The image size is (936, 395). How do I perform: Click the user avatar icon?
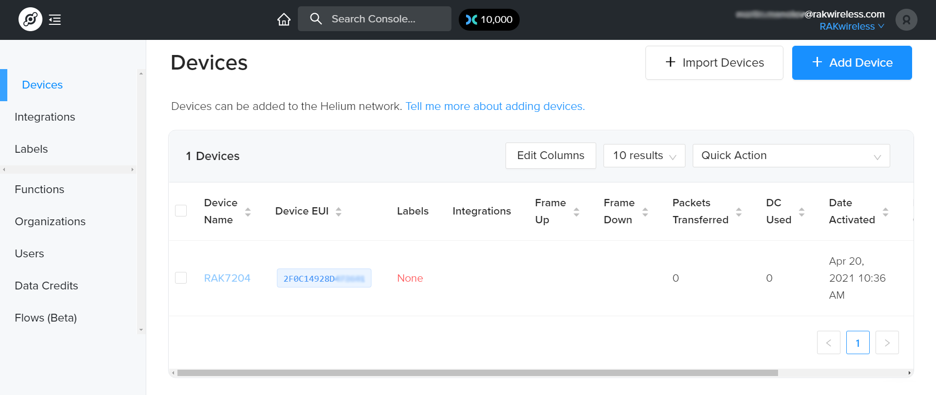tap(906, 20)
